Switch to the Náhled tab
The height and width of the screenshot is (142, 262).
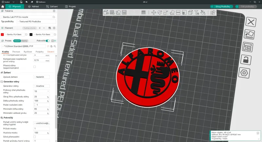pyautogui.click(x=33, y=7)
